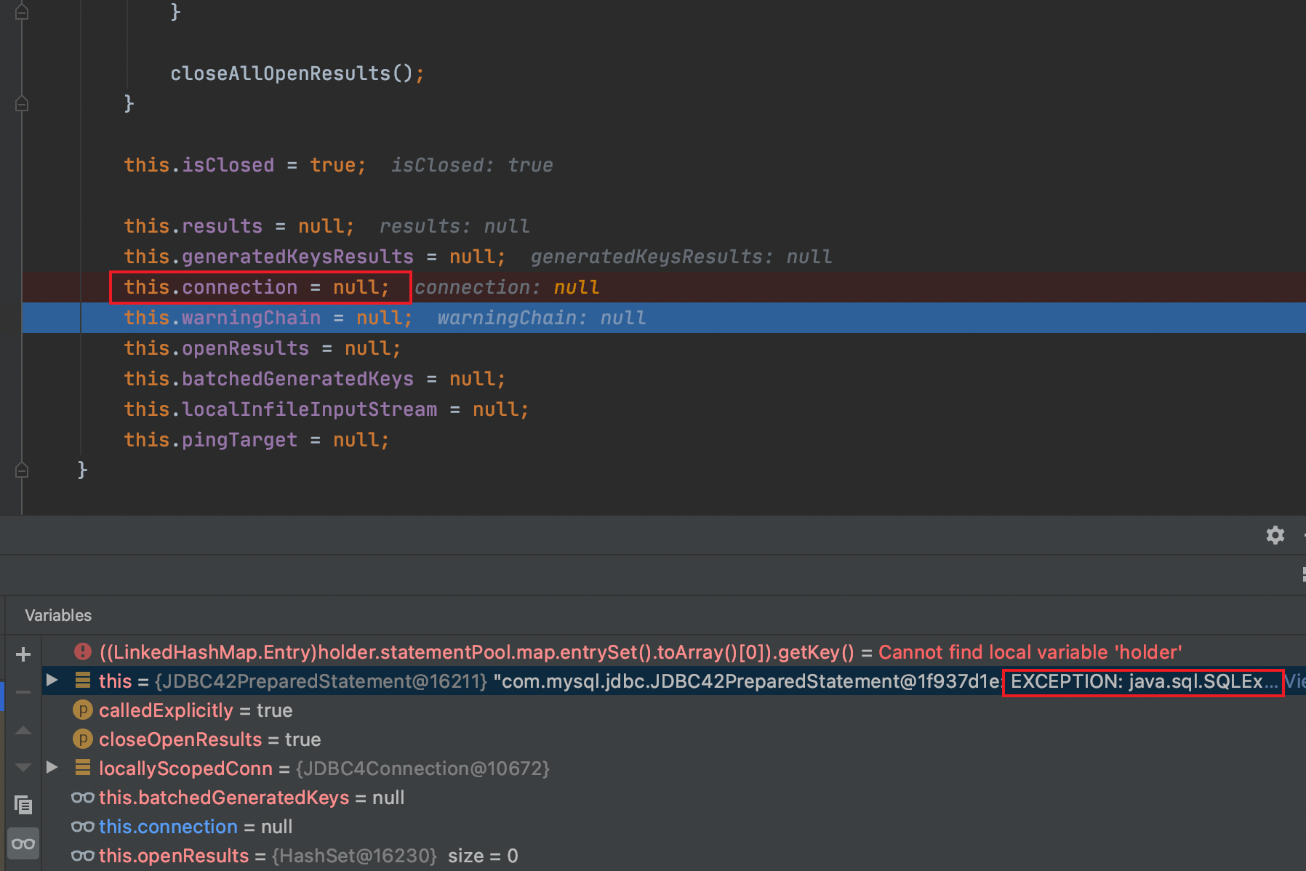Select this.connection watch row

coord(673,826)
